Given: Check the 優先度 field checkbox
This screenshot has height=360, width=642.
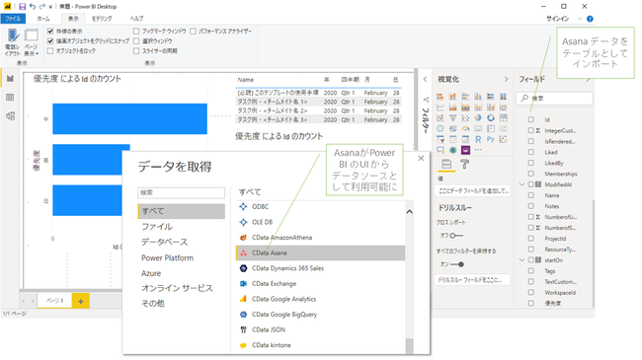Looking at the screenshot, I should pos(531,303).
